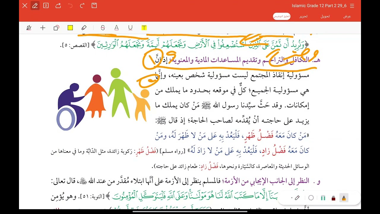This screenshot has width=380, height=214.
Task: Select the yellow text highlight T tool
Action: pyautogui.click(x=144, y=28)
